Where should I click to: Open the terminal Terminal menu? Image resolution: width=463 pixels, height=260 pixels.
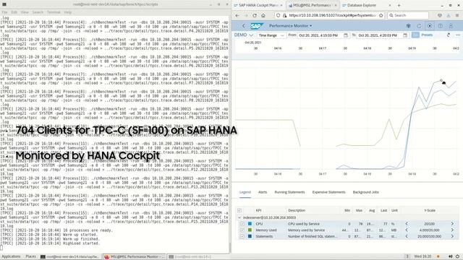click(54, 12)
